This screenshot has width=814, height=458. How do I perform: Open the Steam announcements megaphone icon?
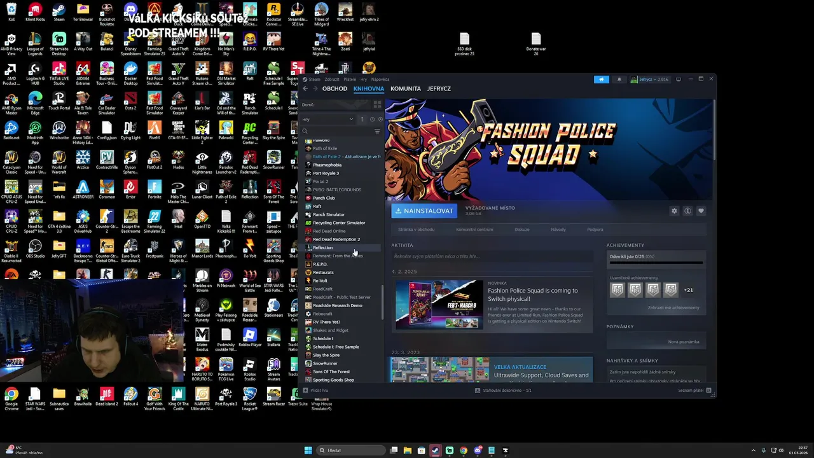coord(601,80)
